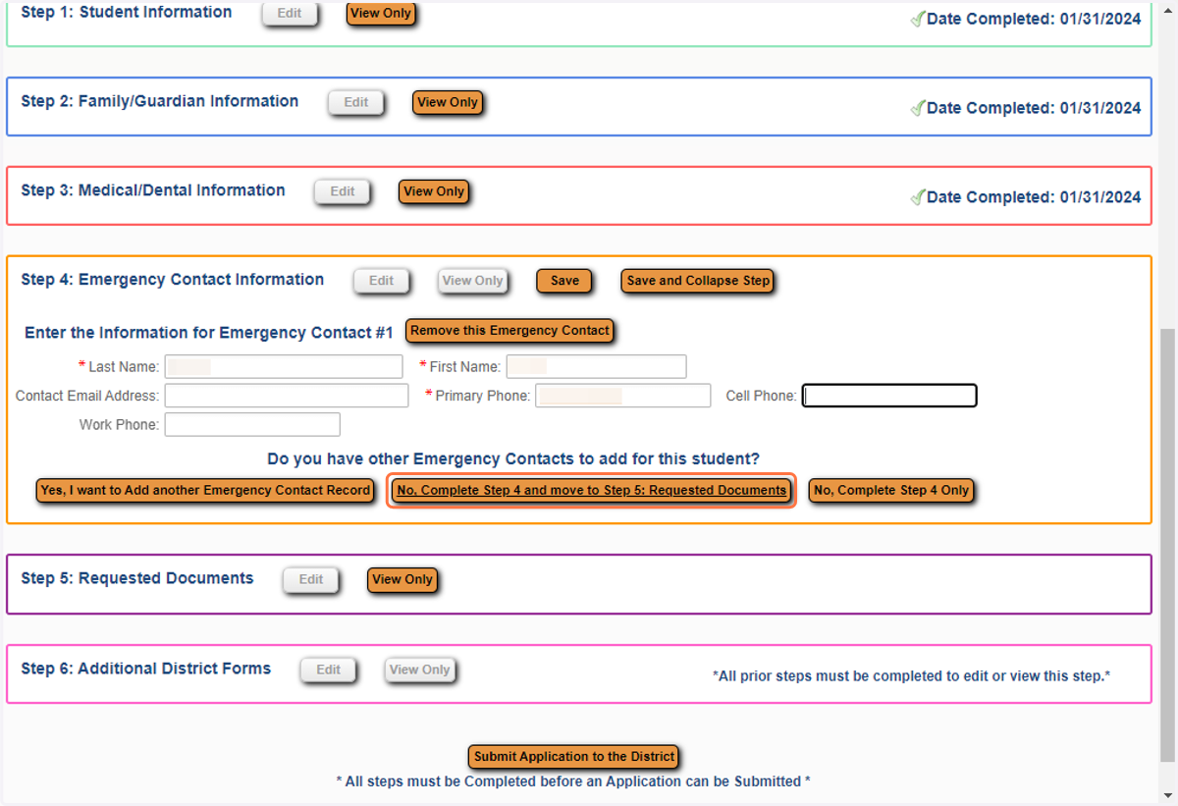
Task: Click the Contact Email Address field
Action: click(287, 396)
